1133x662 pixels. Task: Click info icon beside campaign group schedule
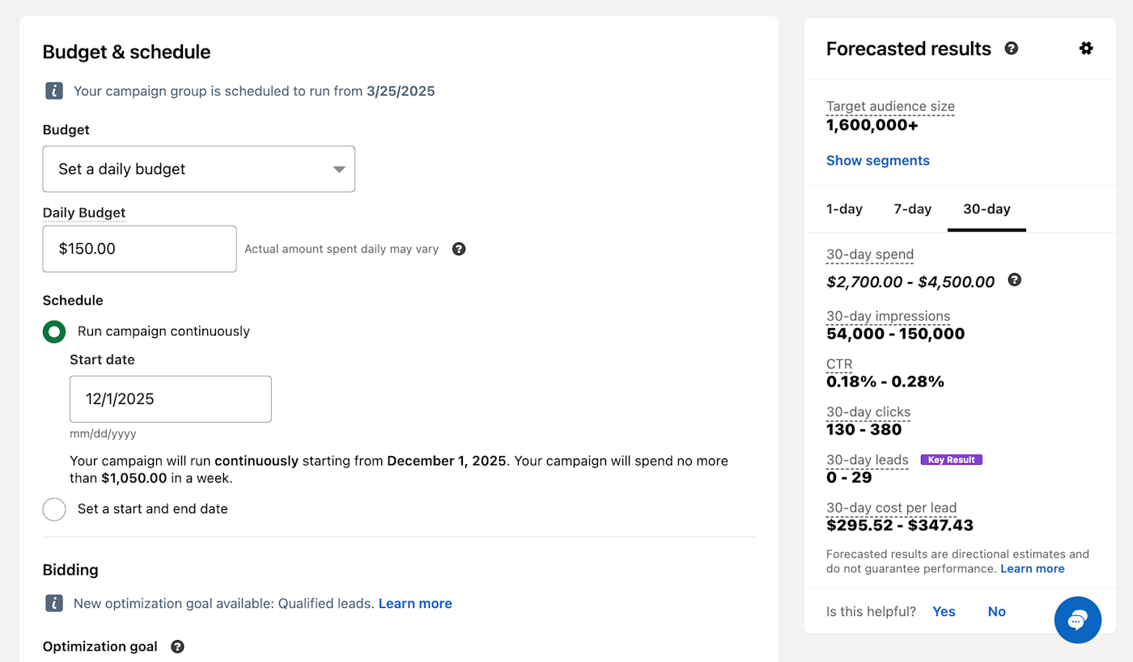pos(54,91)
